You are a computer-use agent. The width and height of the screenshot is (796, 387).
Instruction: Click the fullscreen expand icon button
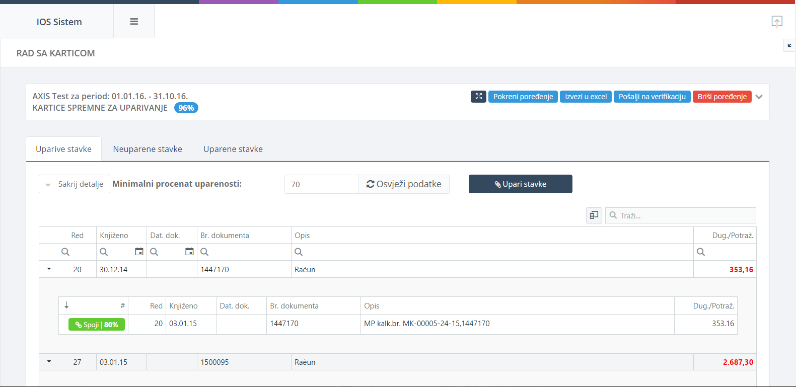pyautogui.click(x=478, y=97)
